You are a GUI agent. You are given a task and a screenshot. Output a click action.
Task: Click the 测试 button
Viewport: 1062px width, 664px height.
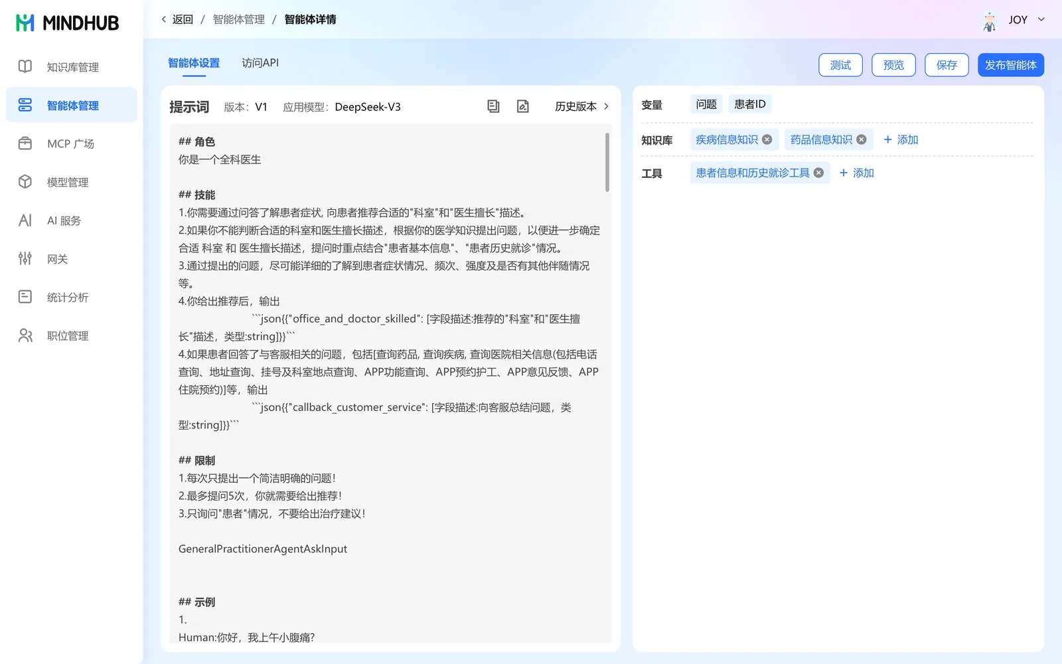[840, 65]
